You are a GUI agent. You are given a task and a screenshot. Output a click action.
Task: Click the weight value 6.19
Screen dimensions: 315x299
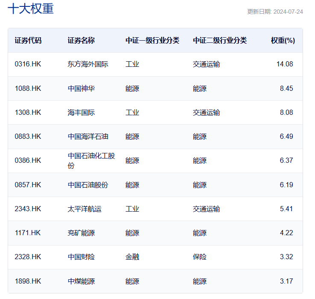286,185
